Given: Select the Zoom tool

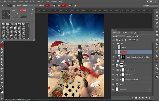Looking at the screenshot, I should tap(2, 86).
